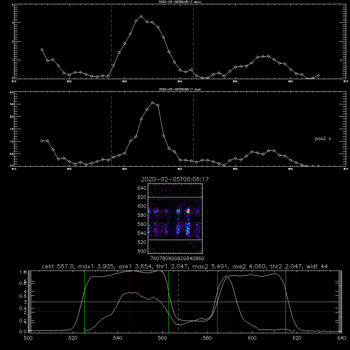Click the orange dashed center line in bottom plot
This screenshot has height=350, width=350.
pos(178,302)
